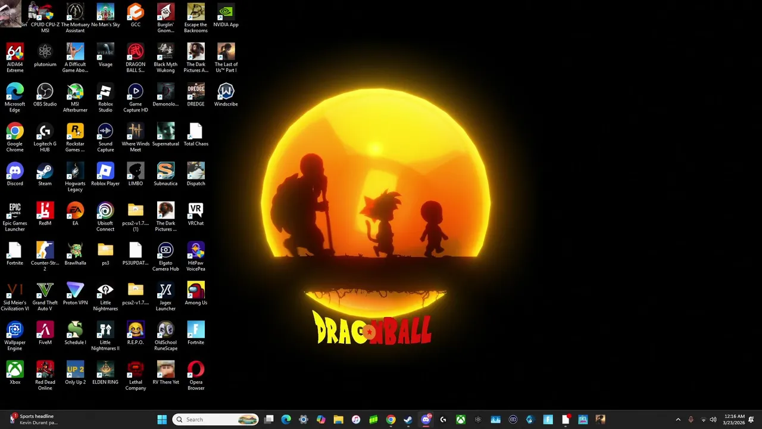Select the OldSchool RuneScape desktop icon

pyautogui.click(x=165, y=337)
